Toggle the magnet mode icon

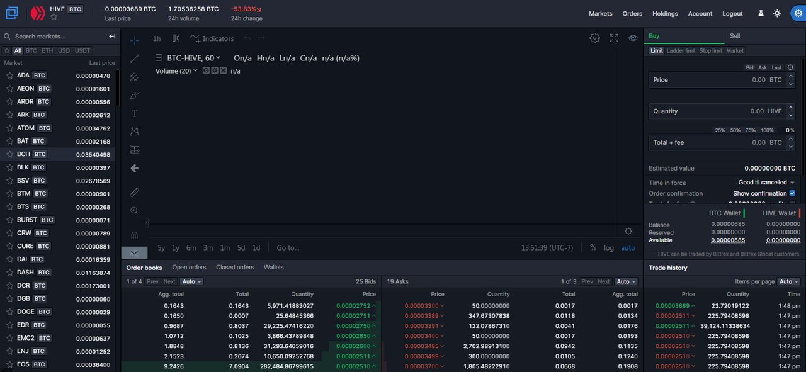coord(134,235)
